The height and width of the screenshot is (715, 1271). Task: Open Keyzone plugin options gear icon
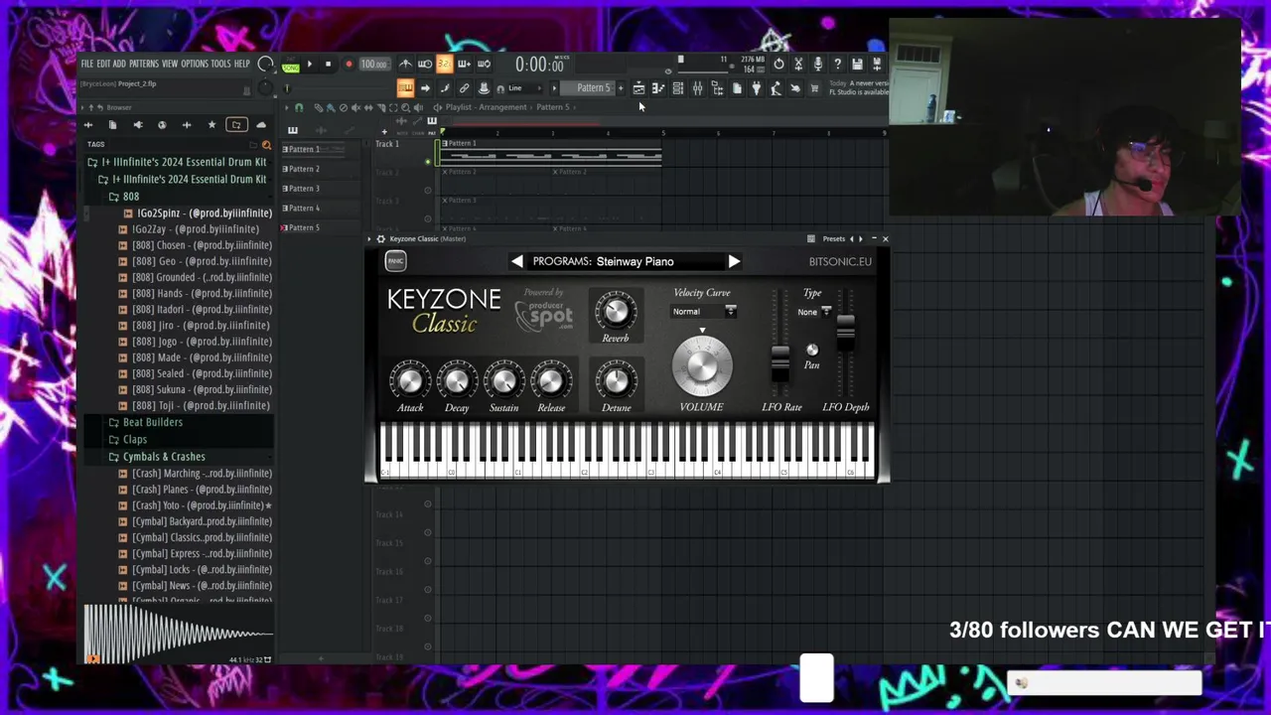pos(380,239)
